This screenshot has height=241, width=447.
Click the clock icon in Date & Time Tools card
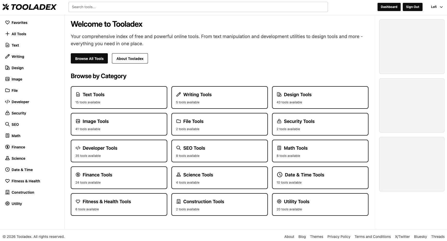279,175
